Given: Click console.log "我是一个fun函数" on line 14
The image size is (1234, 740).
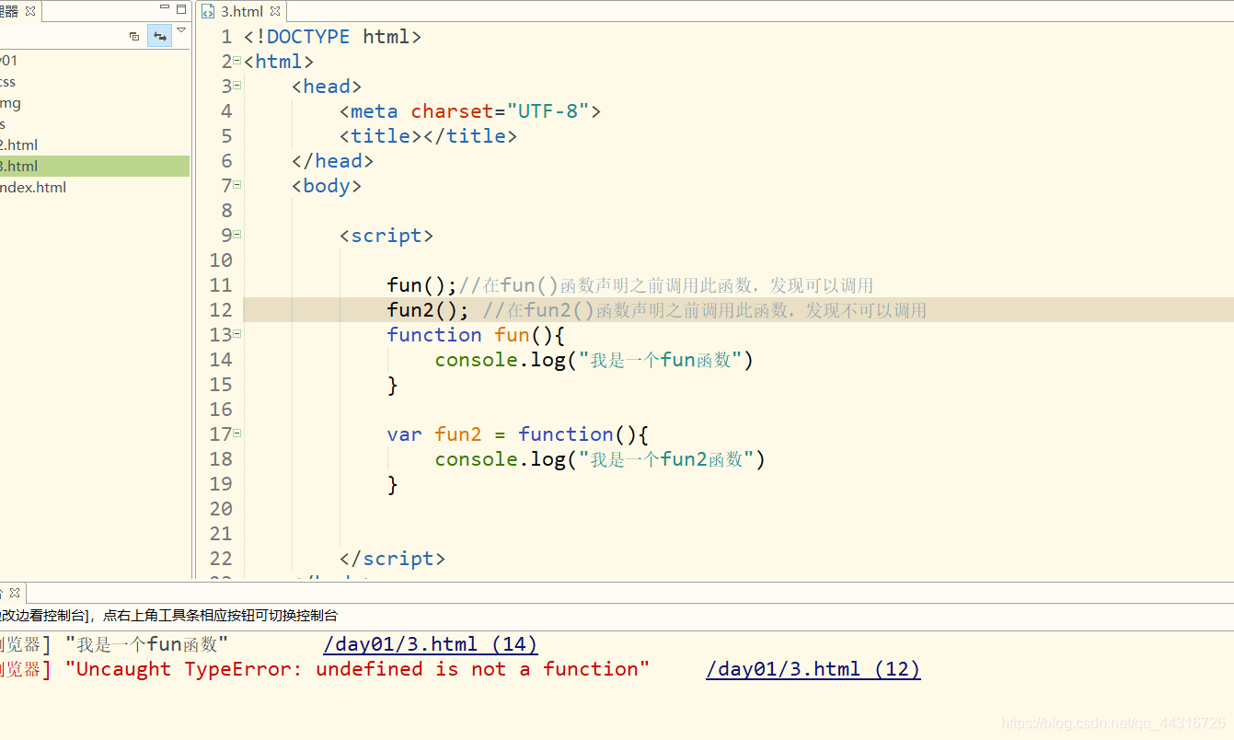Looking at the screenshot, I should pos(594,360).
